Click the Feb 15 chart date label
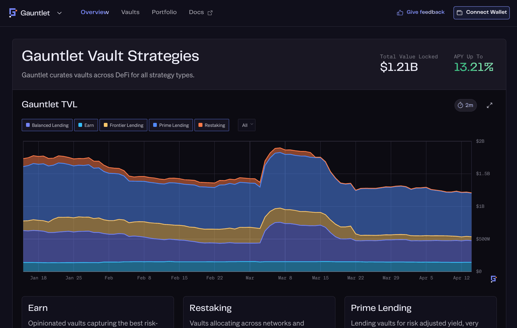The image size is (517, 328). pyautogui.click(x=179, y=278)
